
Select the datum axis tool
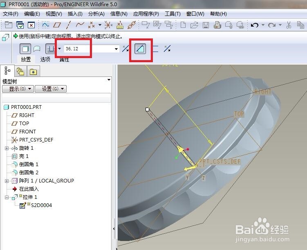pos(68,25)
